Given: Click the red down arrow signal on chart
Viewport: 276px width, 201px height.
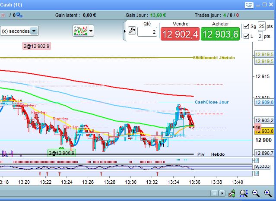Looking at the screenshot, I should [36, 117].
